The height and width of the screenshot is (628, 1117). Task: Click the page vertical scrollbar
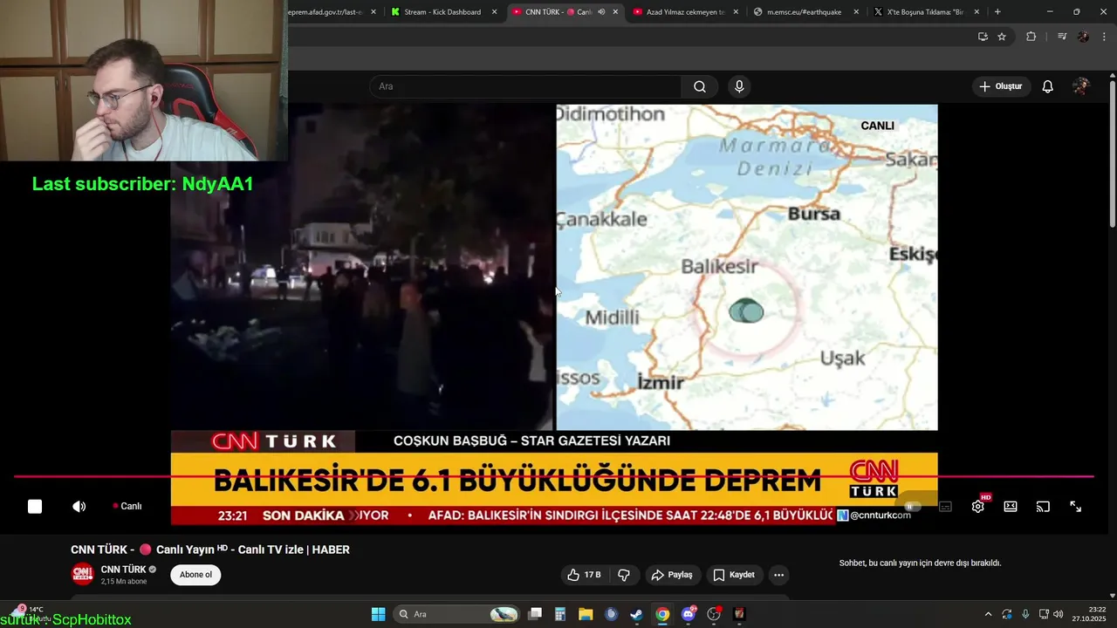coord(1113,153)
